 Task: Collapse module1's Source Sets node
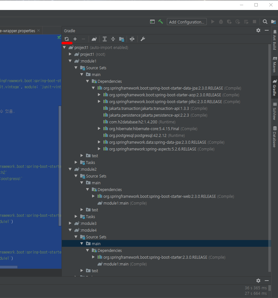[76, 68]
